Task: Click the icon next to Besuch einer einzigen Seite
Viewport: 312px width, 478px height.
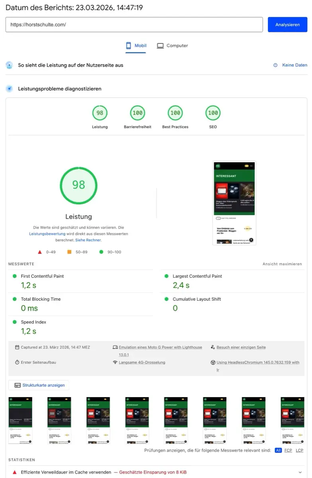Action: point(213,347)
